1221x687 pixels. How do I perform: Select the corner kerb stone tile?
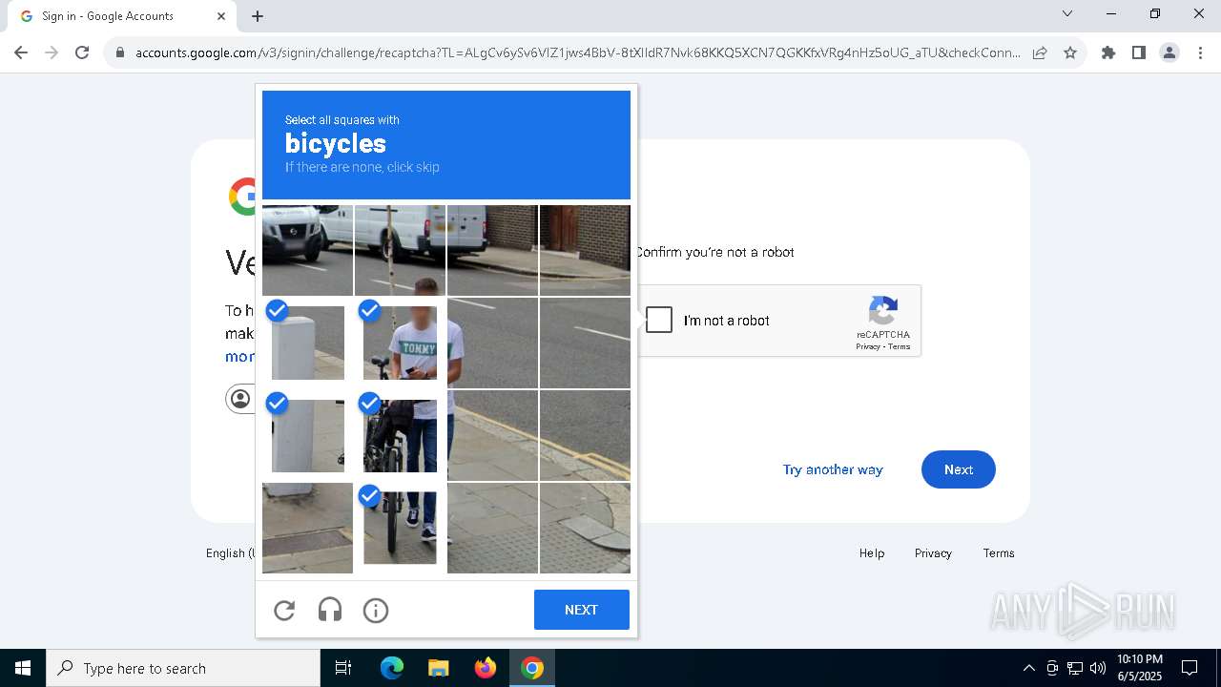pyautogui.click(x=585, y=529)
